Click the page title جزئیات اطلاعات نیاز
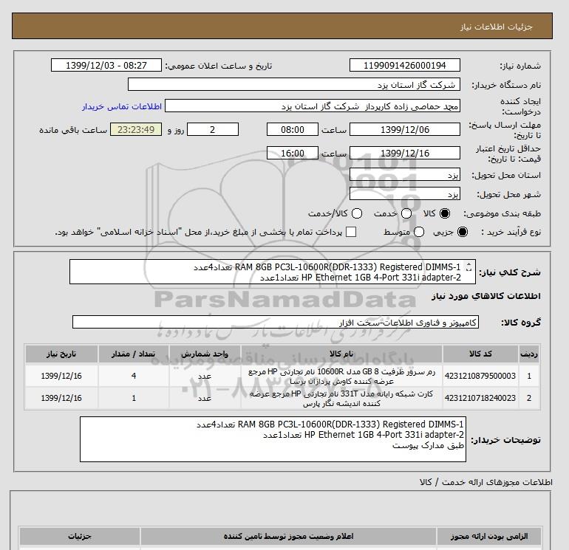This screenshot has width=569, height=550. click(496, 27)
